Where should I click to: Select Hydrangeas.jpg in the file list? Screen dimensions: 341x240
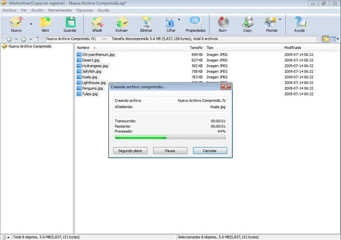95,66
